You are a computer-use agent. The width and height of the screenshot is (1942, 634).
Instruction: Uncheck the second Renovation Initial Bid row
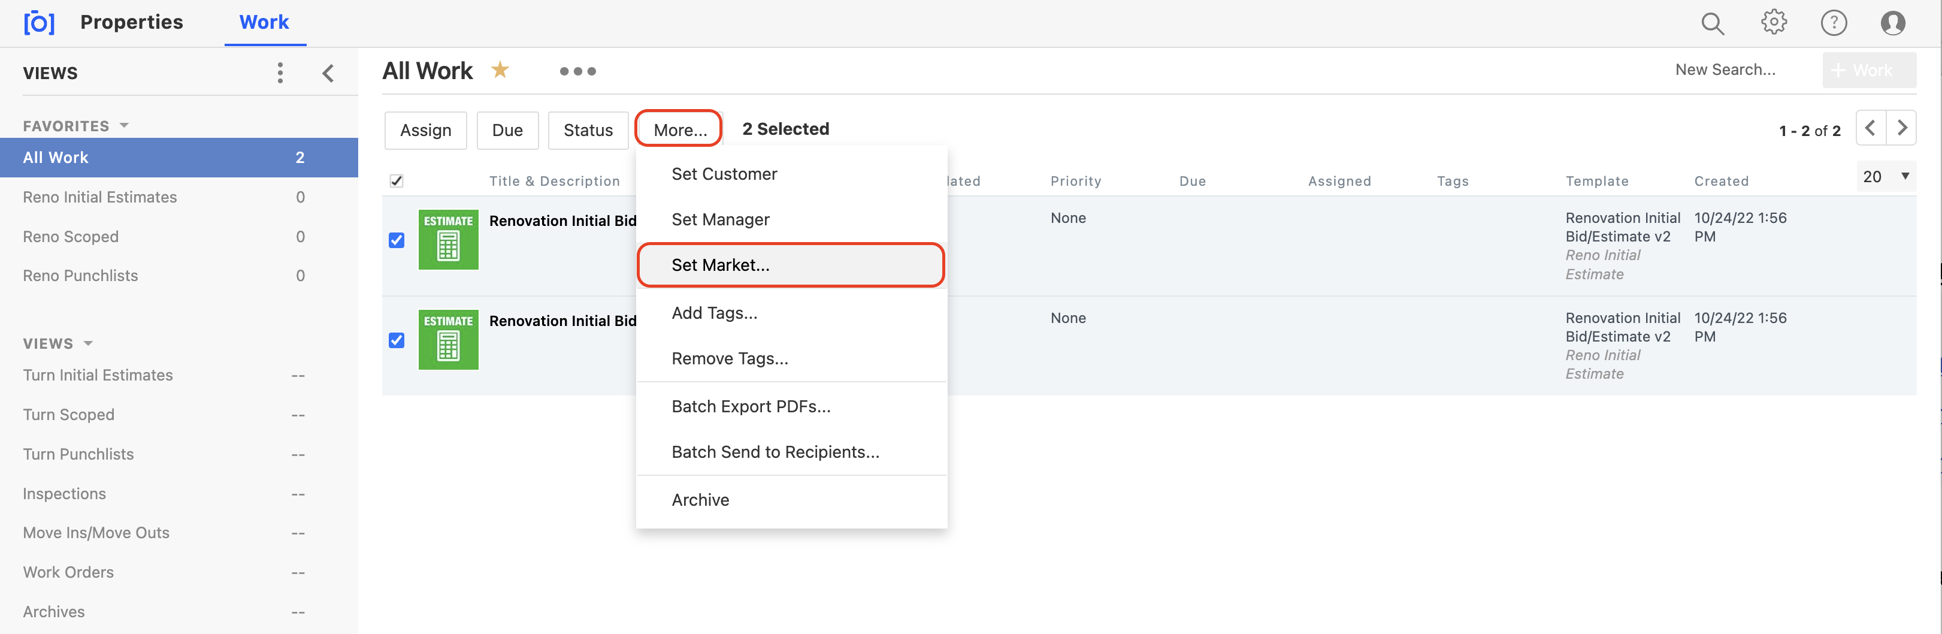(x=397, y=341)
